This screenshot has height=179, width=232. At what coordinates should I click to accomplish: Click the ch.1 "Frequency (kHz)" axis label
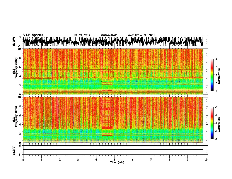[16, 68]
